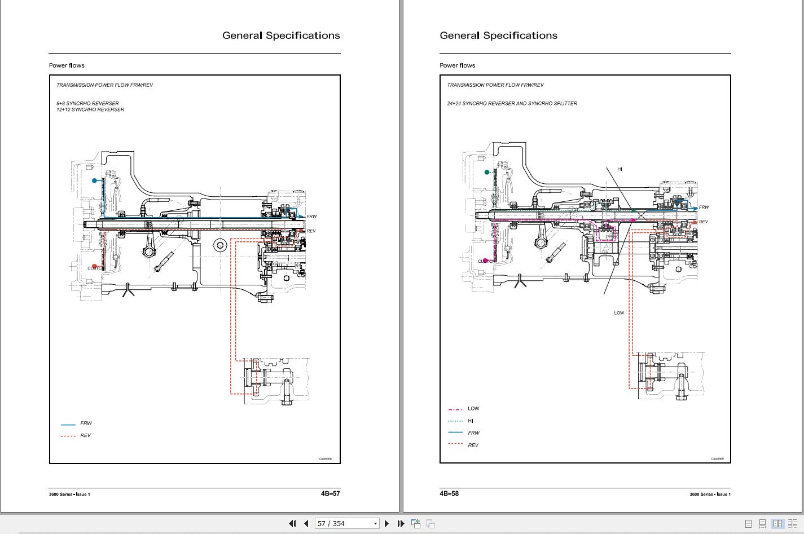Click 'LOW' legend entry on right page

point(473,408)
